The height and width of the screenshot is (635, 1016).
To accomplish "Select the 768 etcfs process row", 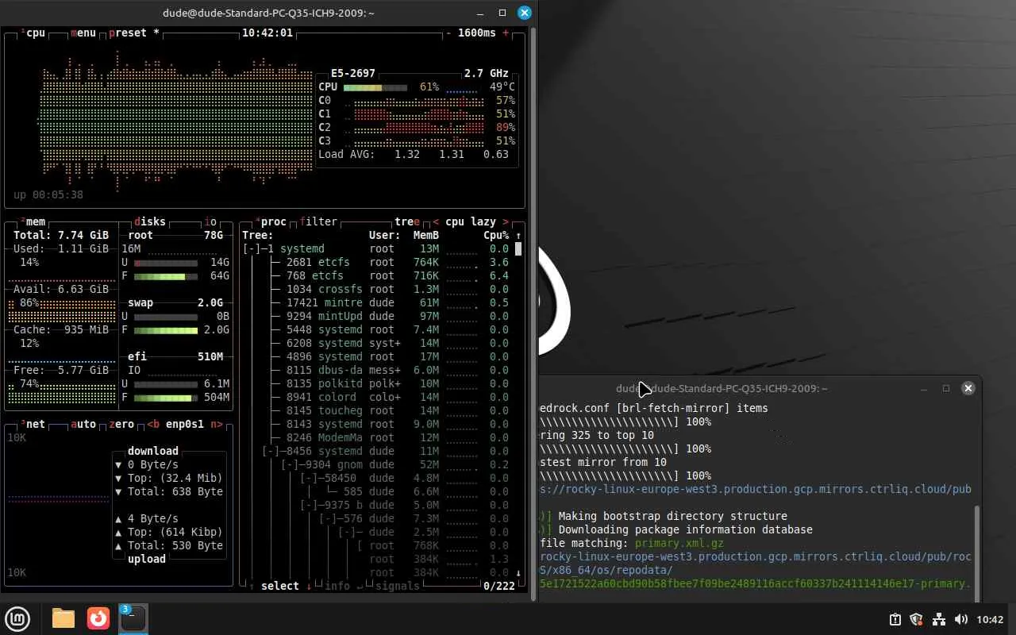I will coord(380,275).
